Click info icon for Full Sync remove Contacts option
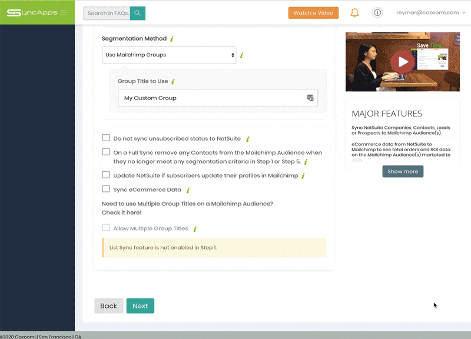This screenshot has width=471, height=339. pyautogui.click(x=306, y=162)
